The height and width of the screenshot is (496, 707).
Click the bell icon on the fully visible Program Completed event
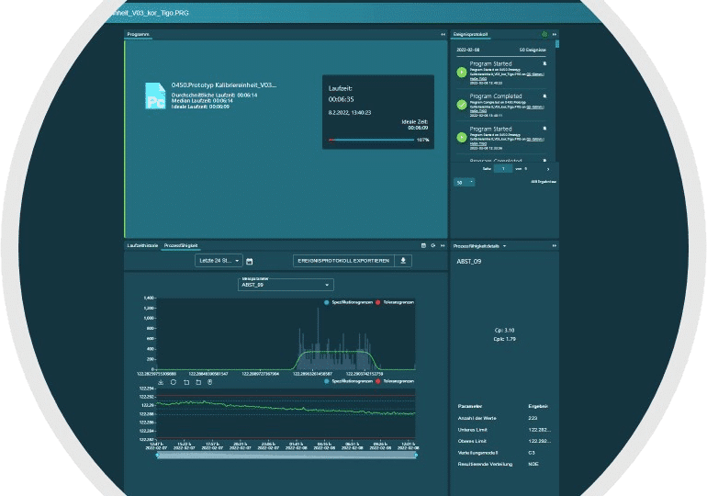point(544,96)
